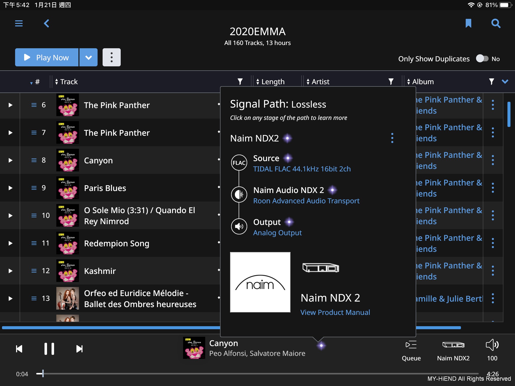Go back with the left chevron
Image resolution: width=515 pixels, height=386 pixels.
[x=47, y=24]
